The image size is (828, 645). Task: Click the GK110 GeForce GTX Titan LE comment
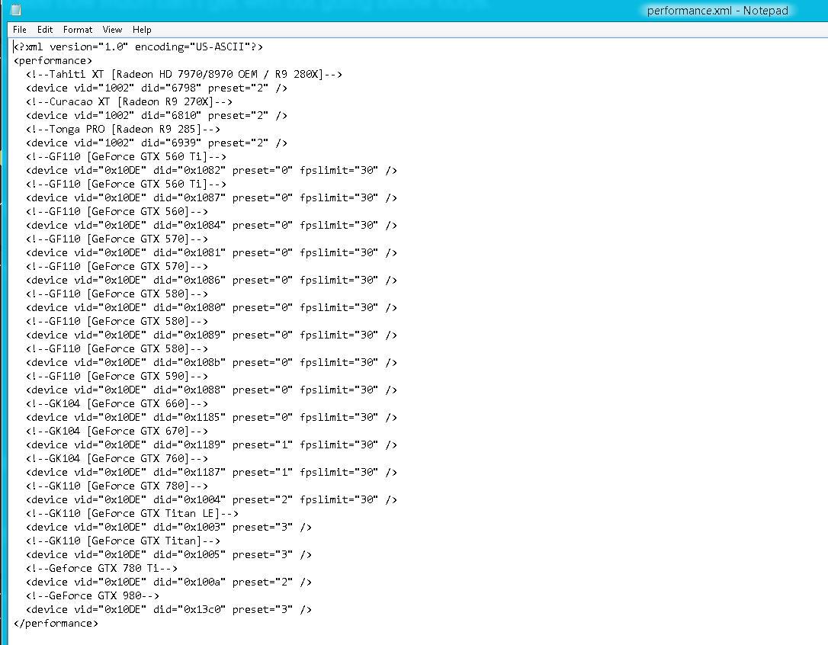(x=132, y=513)
